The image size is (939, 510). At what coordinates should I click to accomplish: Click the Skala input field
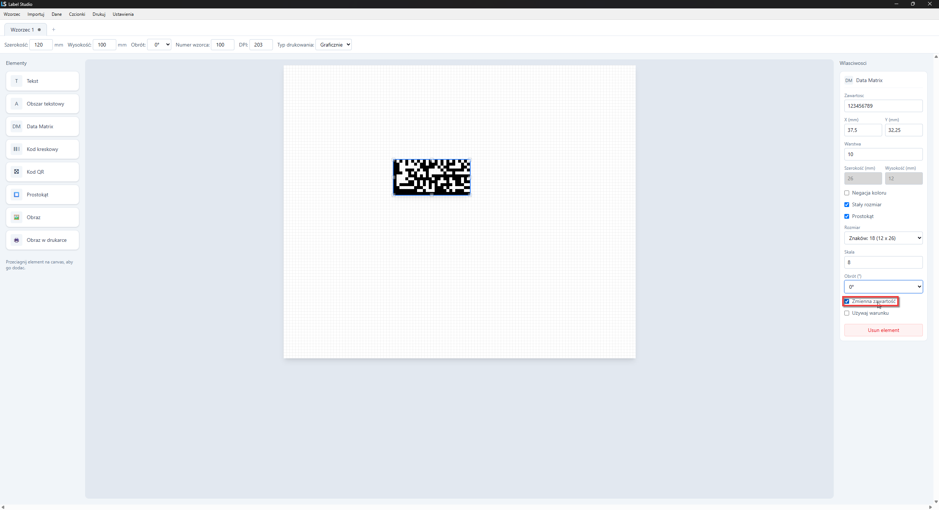coord(883,262)
